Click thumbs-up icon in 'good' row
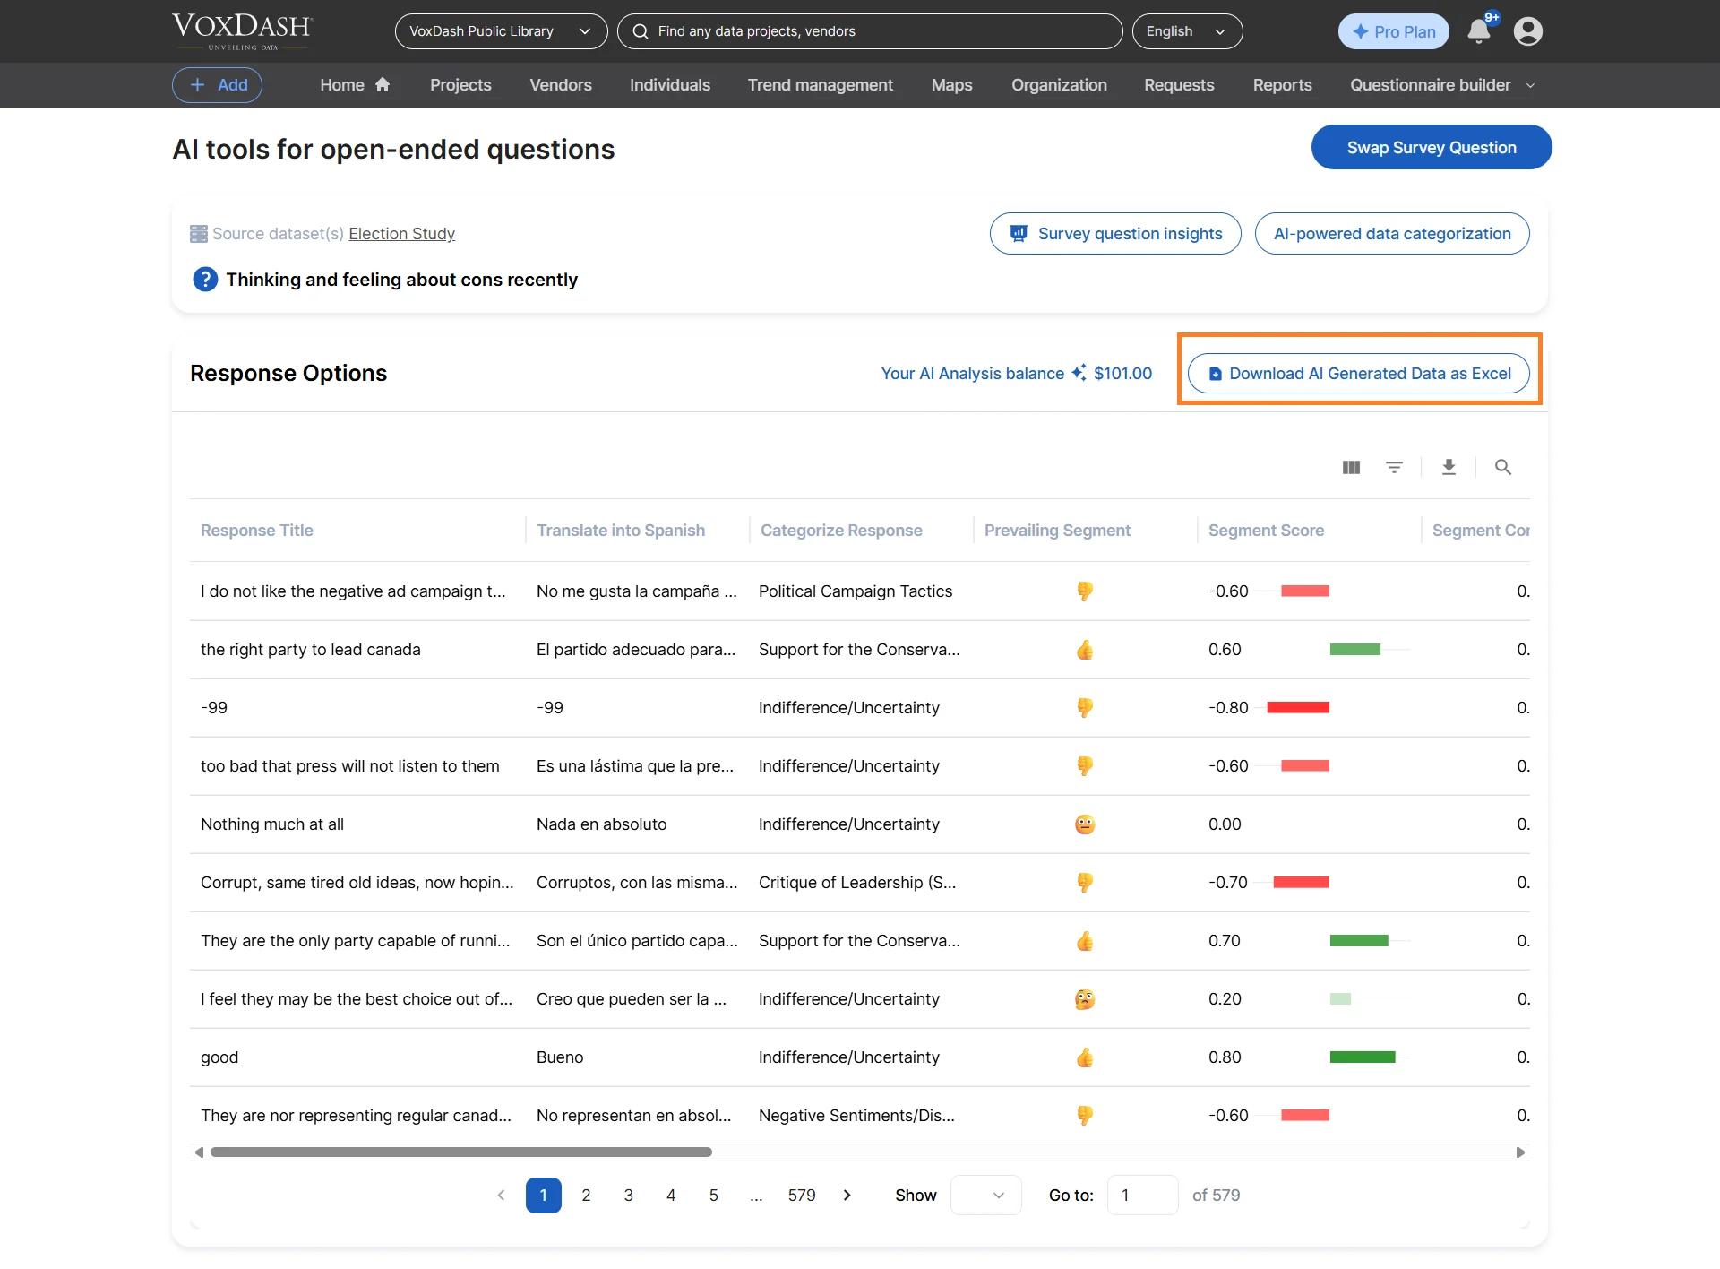The image size is (1720, 1269). 1085,1057
